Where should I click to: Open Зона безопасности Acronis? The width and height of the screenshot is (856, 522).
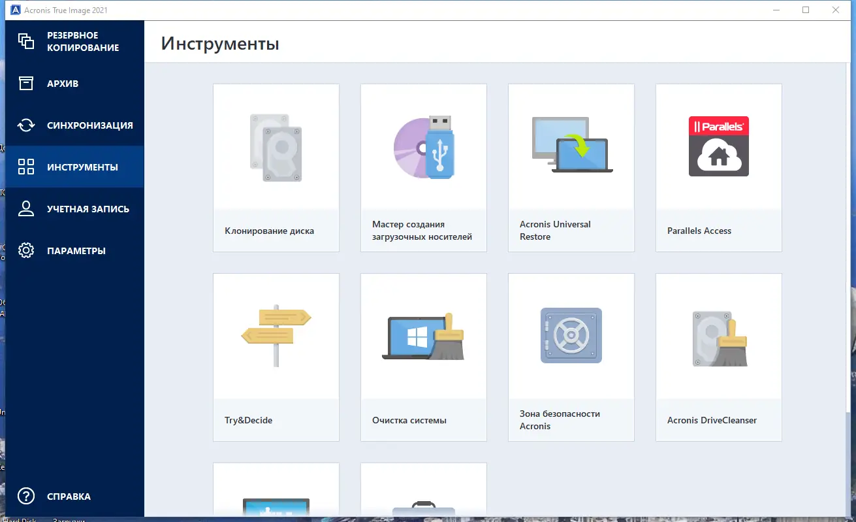coord(571,336)
